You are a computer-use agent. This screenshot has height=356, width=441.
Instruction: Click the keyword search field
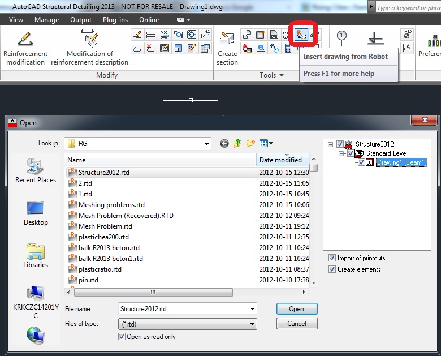409,8
